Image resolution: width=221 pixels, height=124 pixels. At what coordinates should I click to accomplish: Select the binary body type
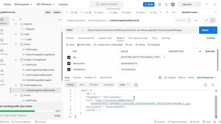coord(136,45)
